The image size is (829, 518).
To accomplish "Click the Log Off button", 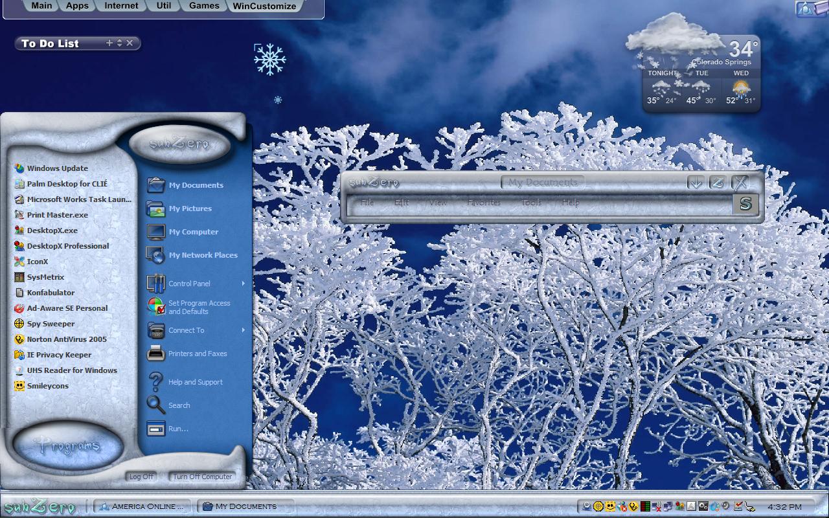I will (141, 477).
